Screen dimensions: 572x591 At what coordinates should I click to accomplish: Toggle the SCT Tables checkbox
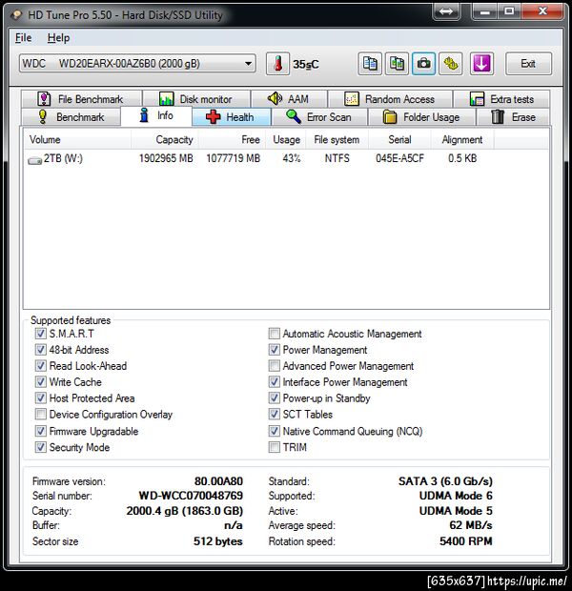(x=275, y=415)
